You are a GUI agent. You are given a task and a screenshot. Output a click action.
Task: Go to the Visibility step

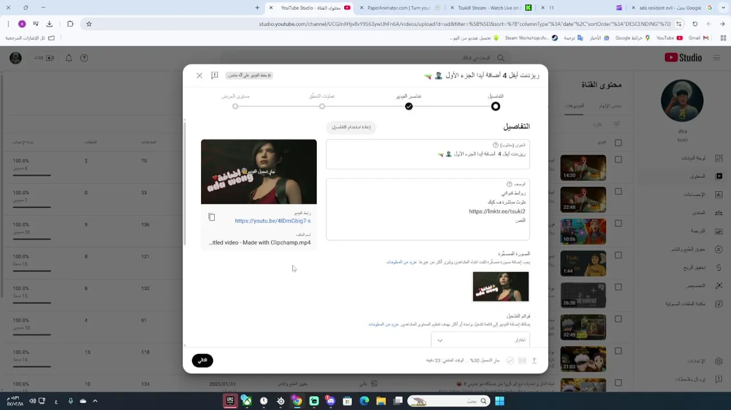click(235, 106)
